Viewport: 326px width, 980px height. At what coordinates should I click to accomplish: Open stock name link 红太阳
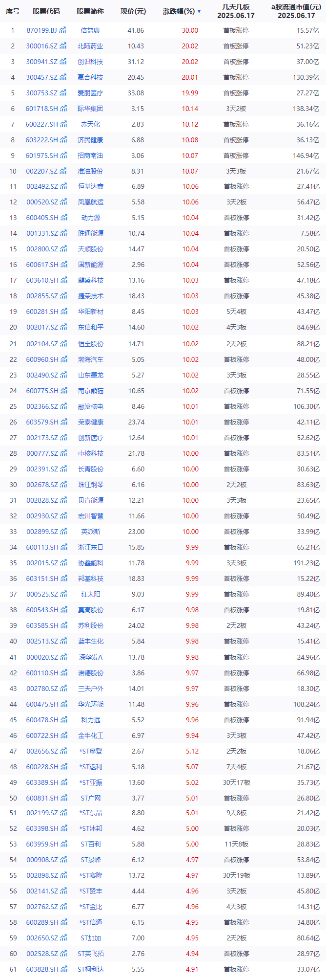coord(91,594)
